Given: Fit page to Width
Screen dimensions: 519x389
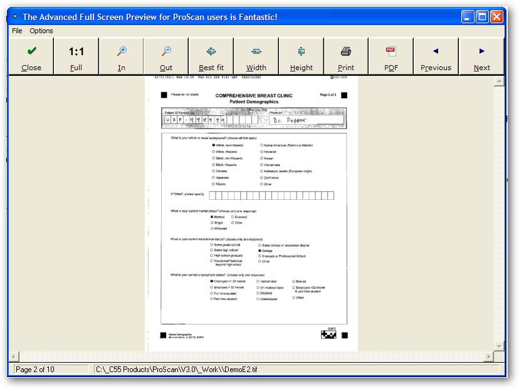Looking at the screenshot, I should point(256,56).
